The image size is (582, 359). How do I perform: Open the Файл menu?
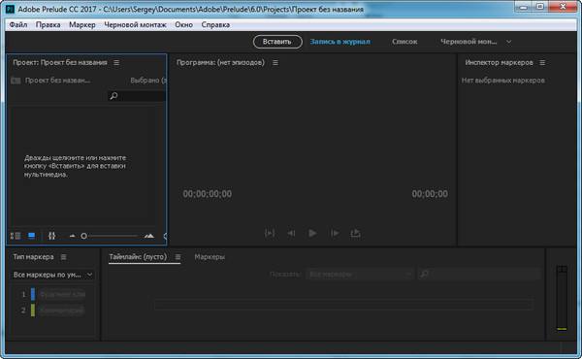coord(18,25)
